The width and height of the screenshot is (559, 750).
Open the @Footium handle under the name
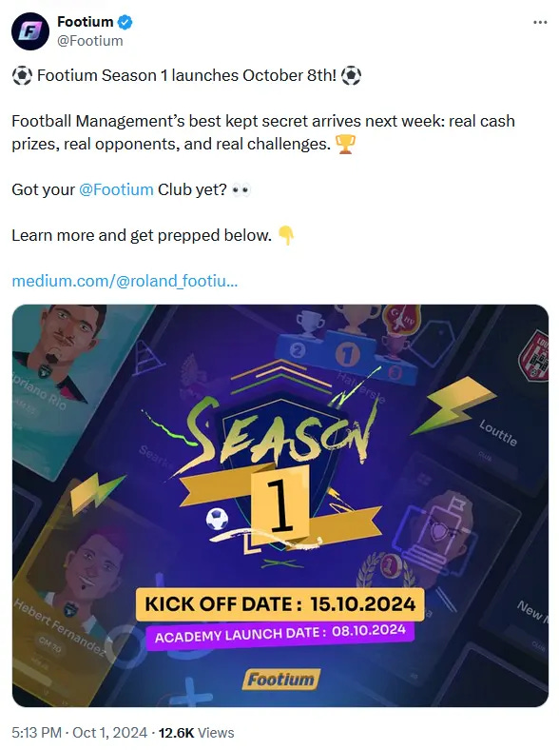pos(89,41)
